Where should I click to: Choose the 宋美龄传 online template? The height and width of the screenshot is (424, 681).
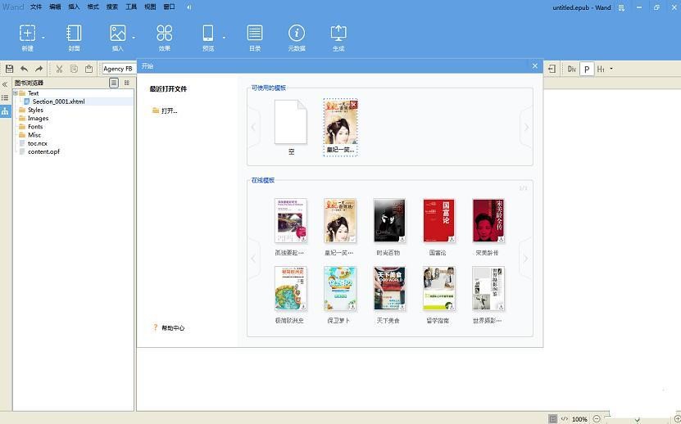tap(488, 227)
